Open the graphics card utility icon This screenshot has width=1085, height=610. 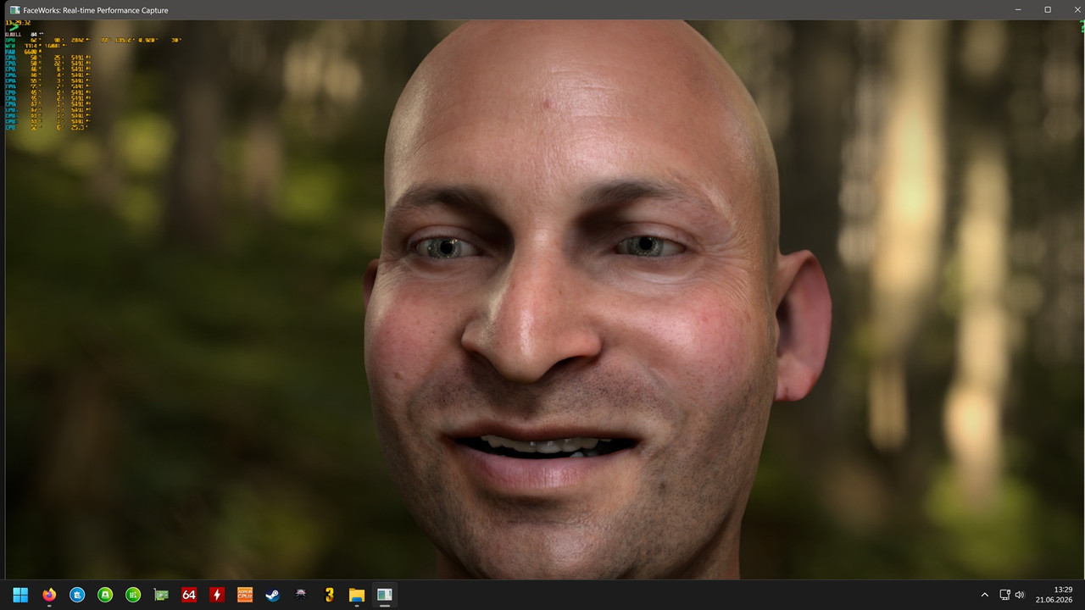point(161,595)
